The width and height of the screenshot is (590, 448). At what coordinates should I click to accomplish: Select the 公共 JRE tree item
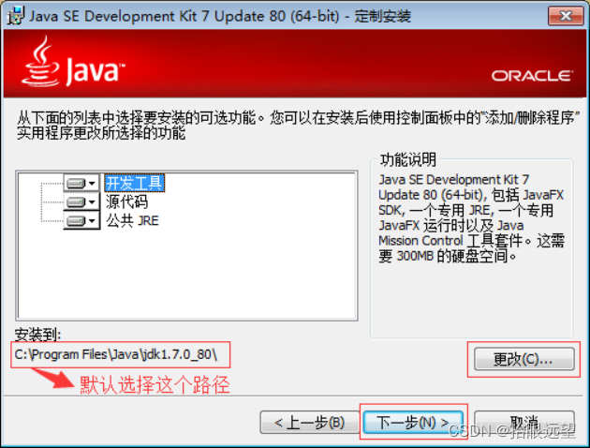point(132,220)
